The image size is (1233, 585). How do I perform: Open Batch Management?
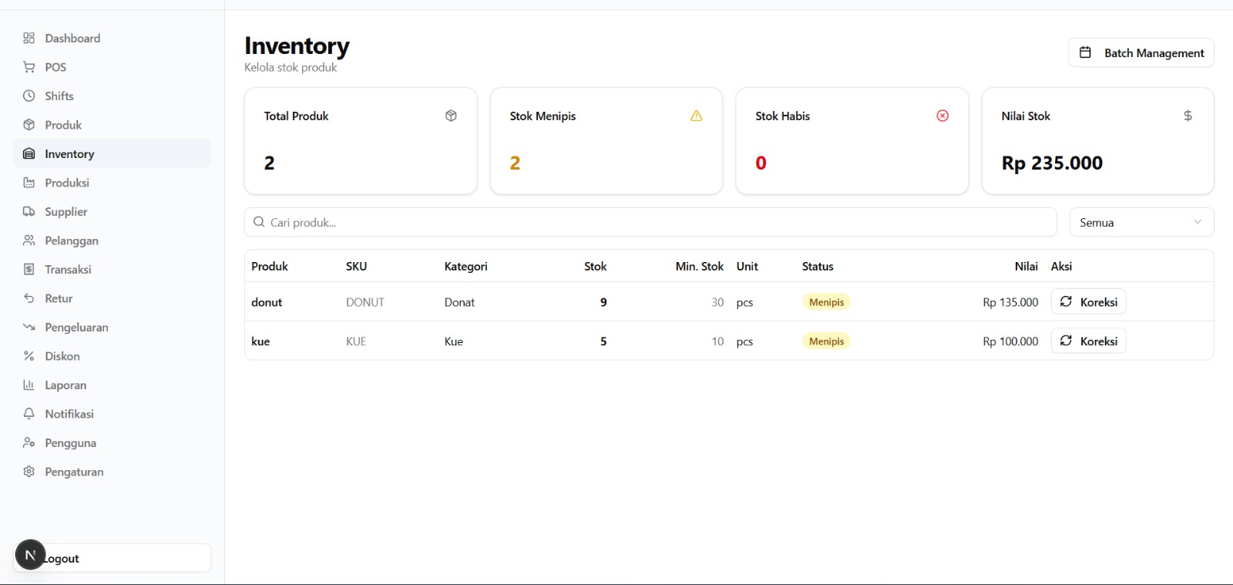click(1141, 53)
